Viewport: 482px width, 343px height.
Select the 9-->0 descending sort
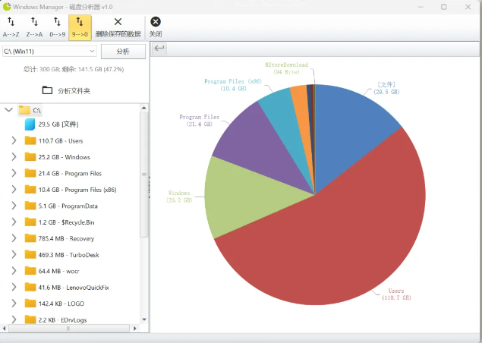(x=80, y=27)
